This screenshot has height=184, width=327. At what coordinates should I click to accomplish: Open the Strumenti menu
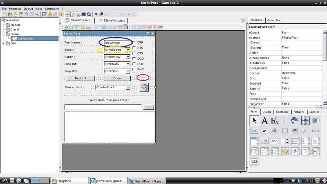(52, 9)
